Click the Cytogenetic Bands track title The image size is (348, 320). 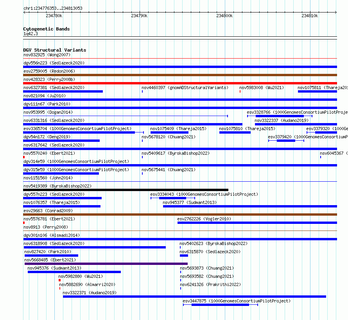[47, 29]
